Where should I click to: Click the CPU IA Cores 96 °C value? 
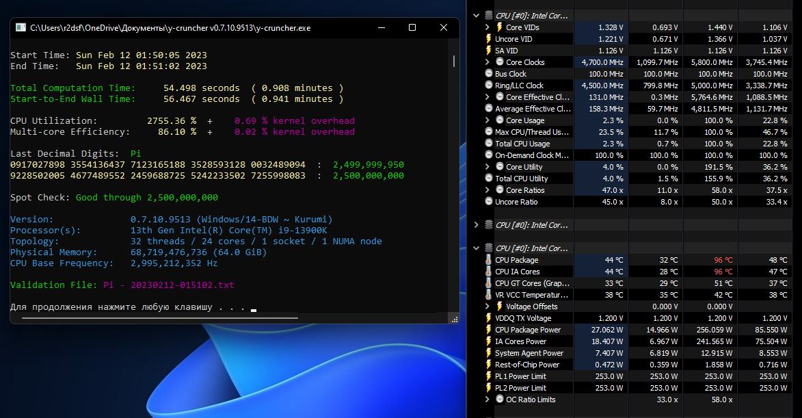[x=723, y=272]
